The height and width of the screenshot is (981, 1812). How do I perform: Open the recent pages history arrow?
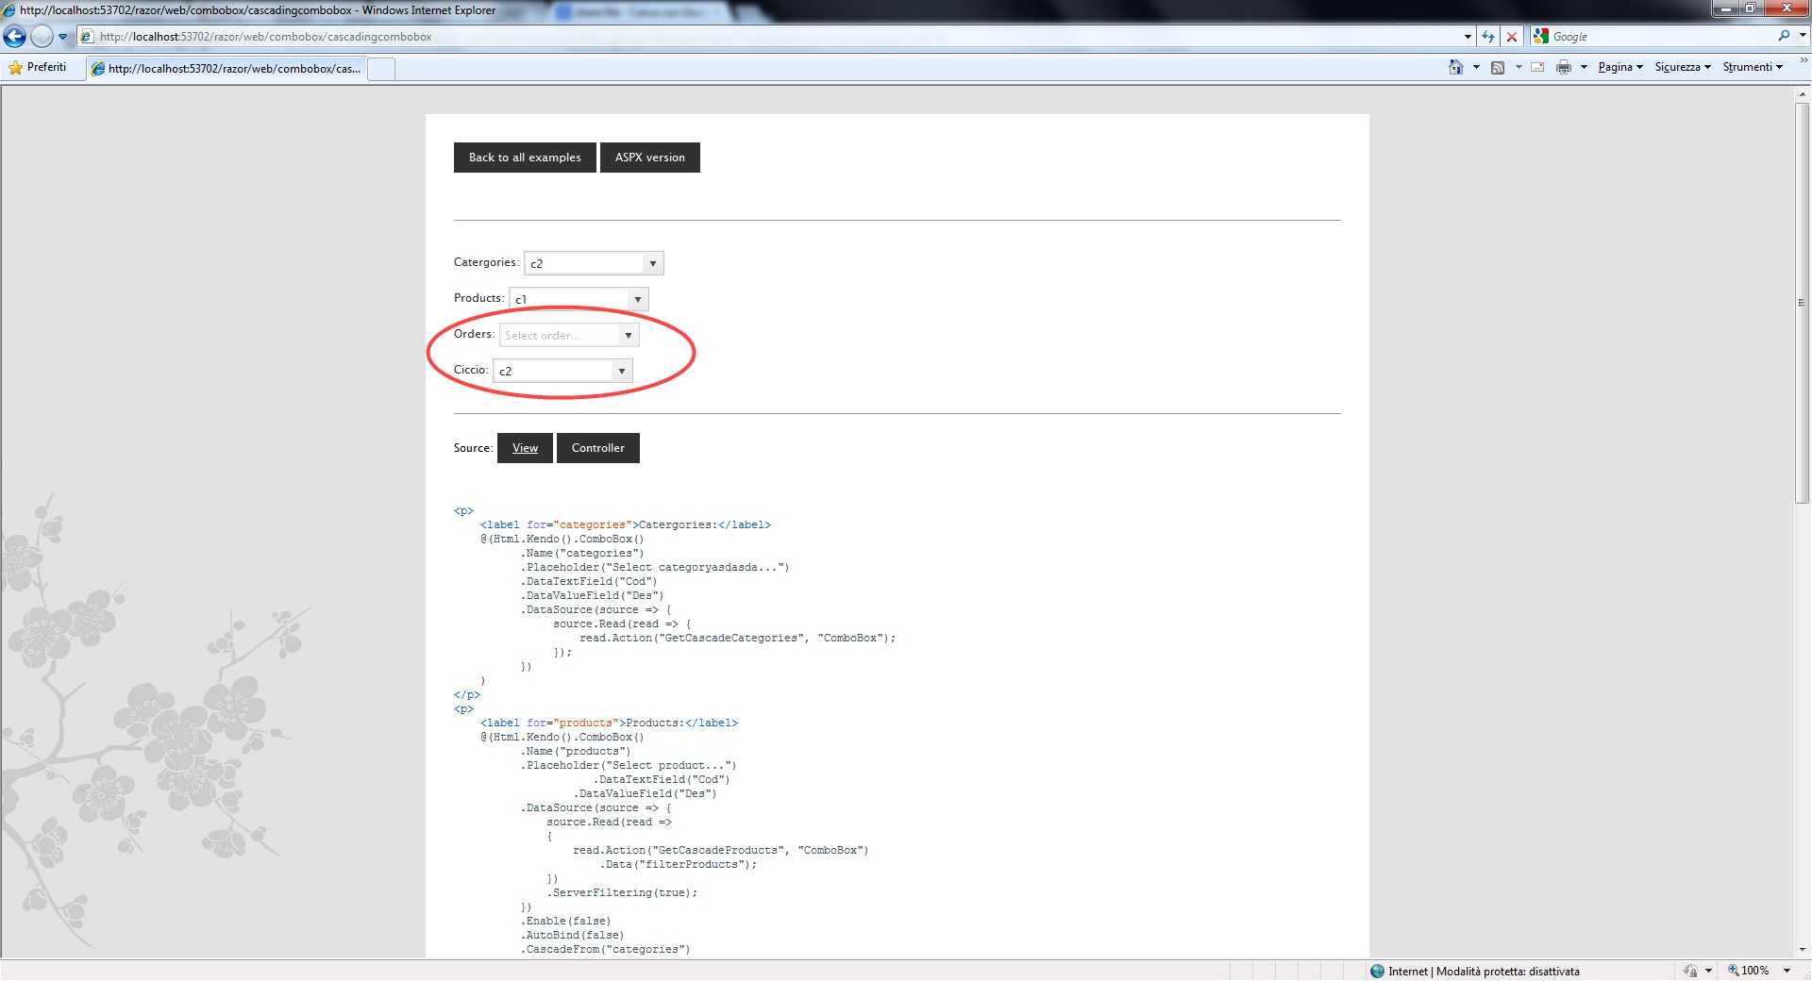[x=62, y=37]
